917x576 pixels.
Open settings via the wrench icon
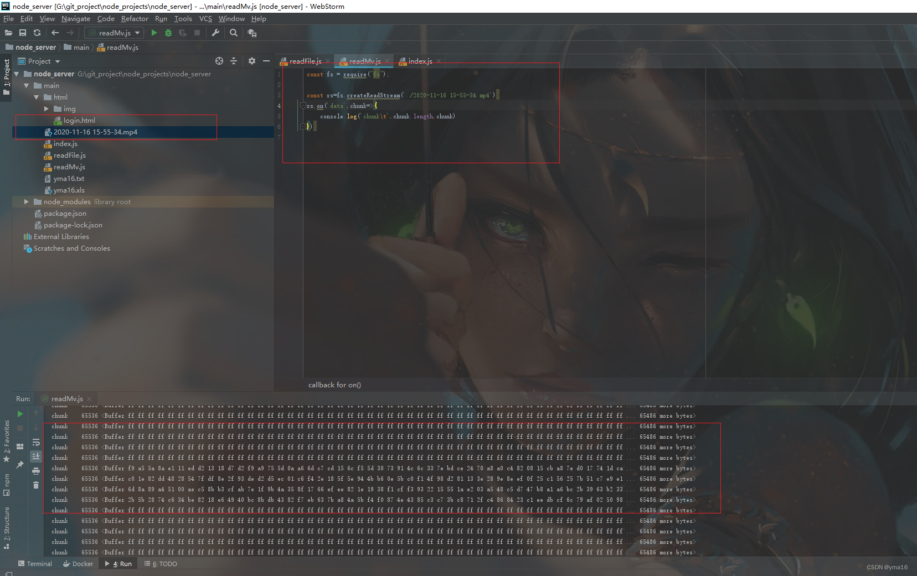pyautogui.click(x=215, y=33)
